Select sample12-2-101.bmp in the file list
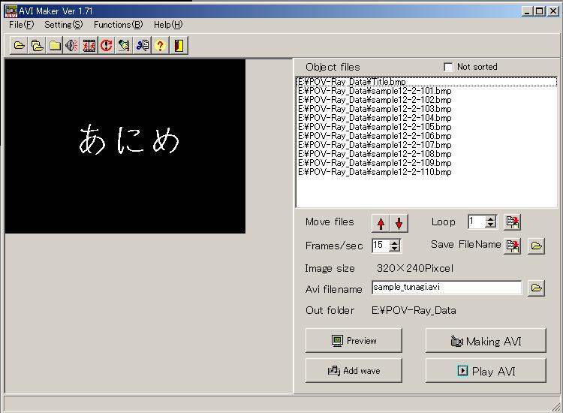 pyautogui.click(x=426, y=91)
